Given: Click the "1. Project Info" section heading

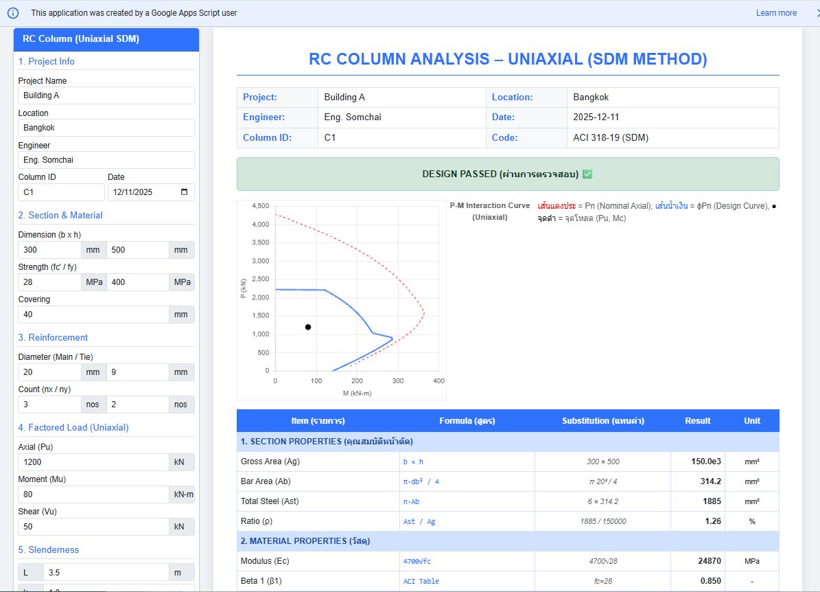Looking at the screenshot, I should pos(46,61).
